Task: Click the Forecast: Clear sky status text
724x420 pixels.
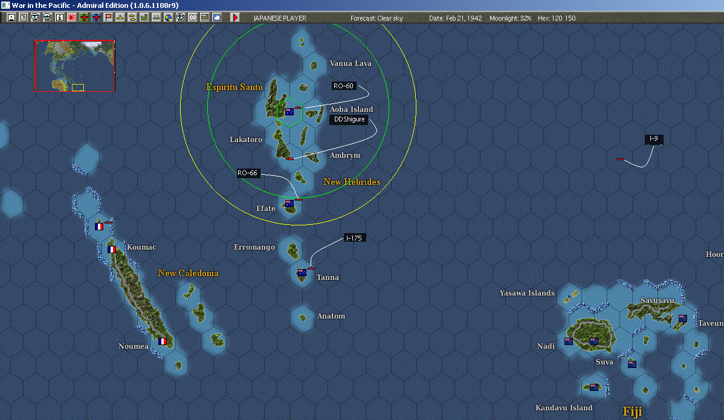Action: pos(377,18)
